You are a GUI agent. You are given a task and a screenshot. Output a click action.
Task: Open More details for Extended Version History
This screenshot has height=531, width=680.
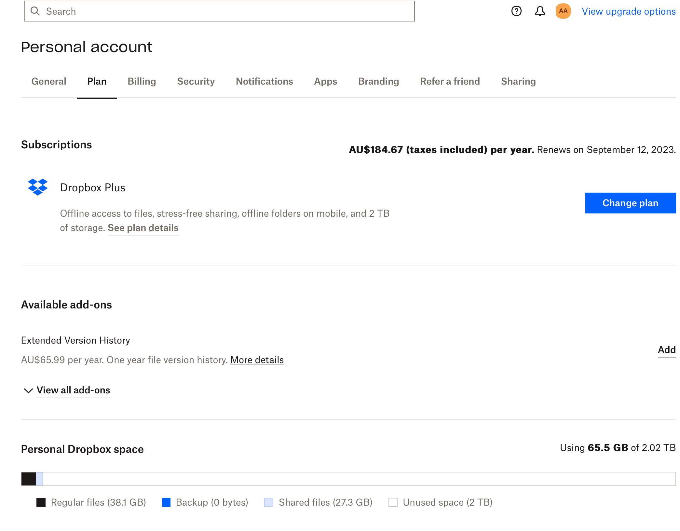click(257, 360)
